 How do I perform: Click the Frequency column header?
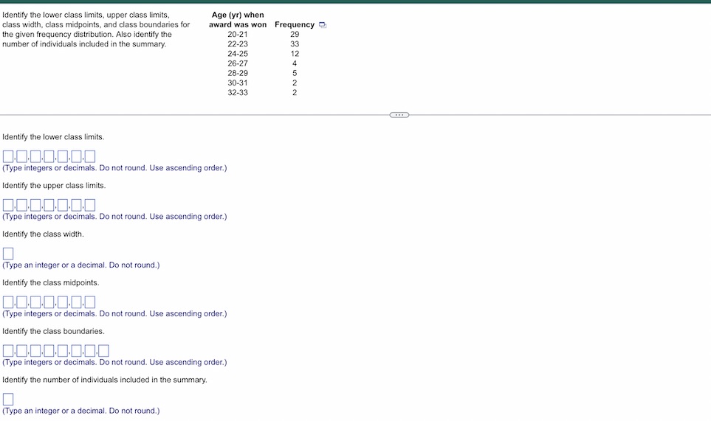[x=295, y=25]
